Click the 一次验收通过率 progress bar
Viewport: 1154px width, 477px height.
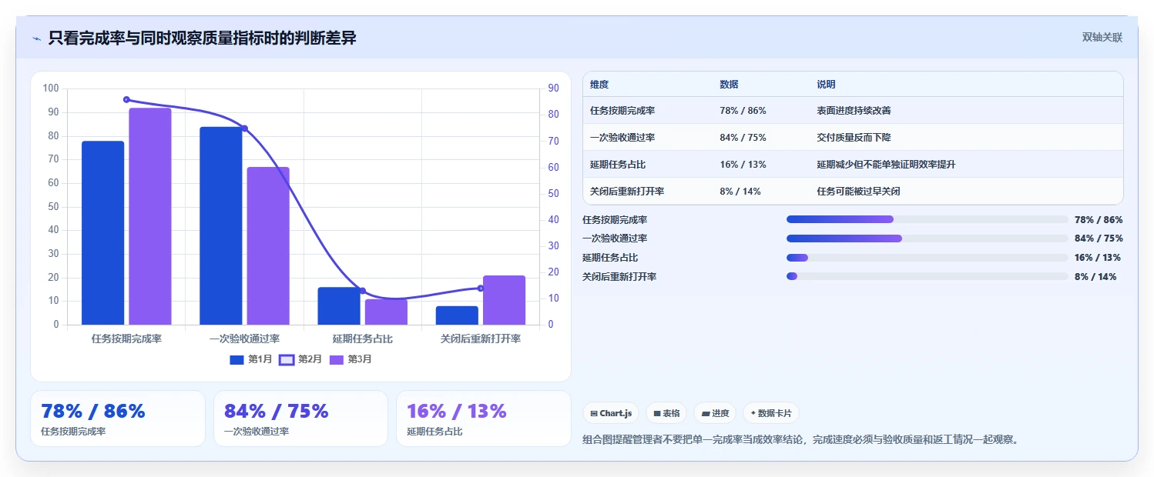click(927, 239)
